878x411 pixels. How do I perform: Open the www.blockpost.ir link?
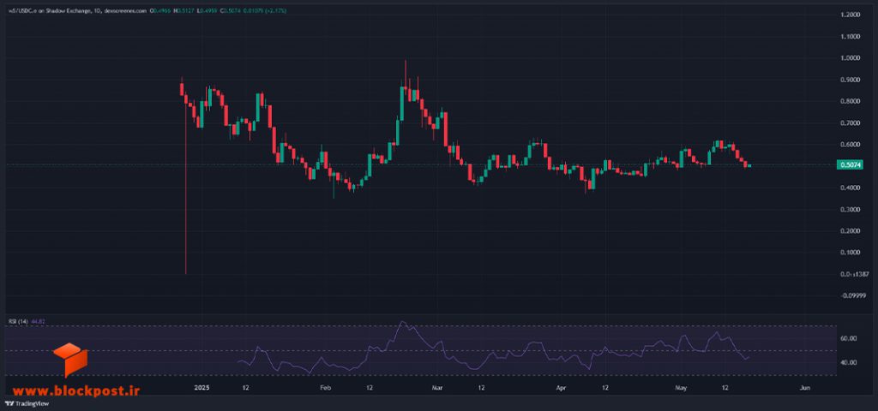pos(76,392)
